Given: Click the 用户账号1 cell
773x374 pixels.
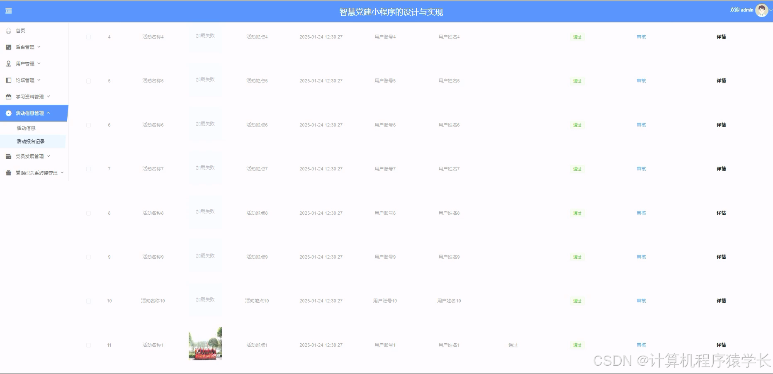Looking at the screenshot, I should tap(385, 345).
